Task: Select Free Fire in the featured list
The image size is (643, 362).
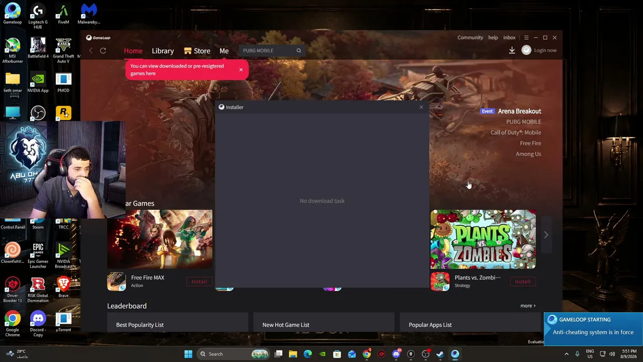Action: point(530,143)
